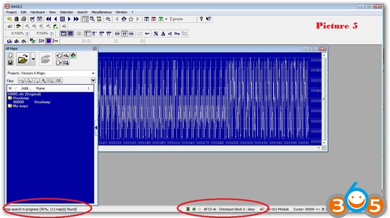390x218 pixels.
Task: Click the export page arrow icon in All Maps
Action: coord(59,62)
